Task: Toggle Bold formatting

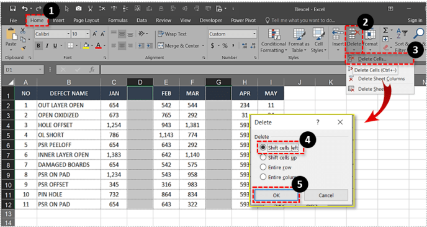Action: [x=38, y=45]
